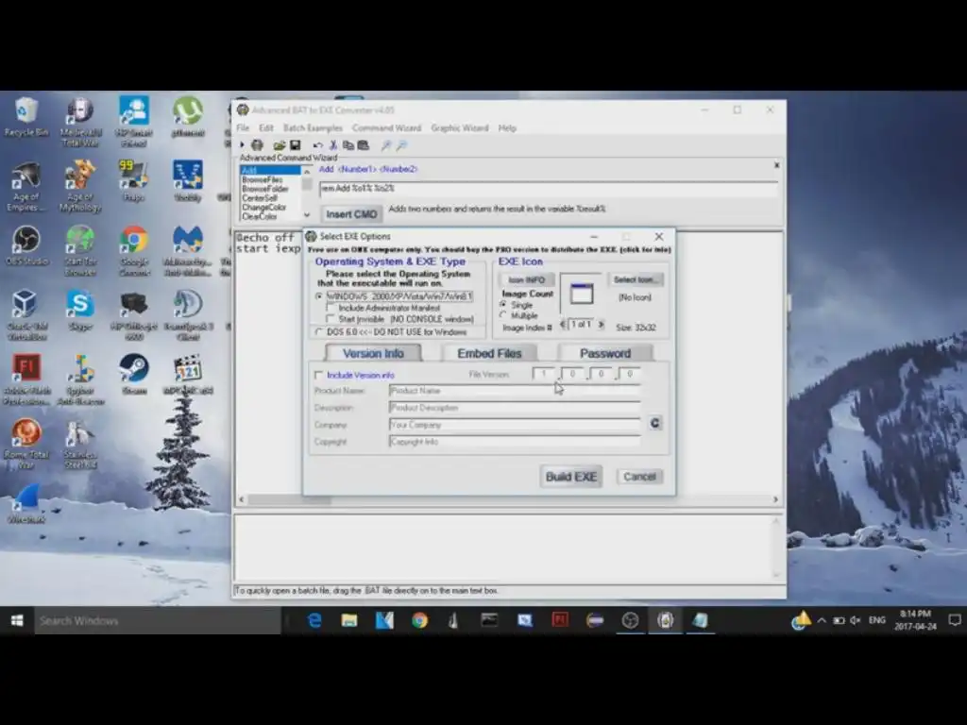The image size is (967, 725).
Task: Open a batch file via toolbar folder icon
Action: click(x=279, y=145)
